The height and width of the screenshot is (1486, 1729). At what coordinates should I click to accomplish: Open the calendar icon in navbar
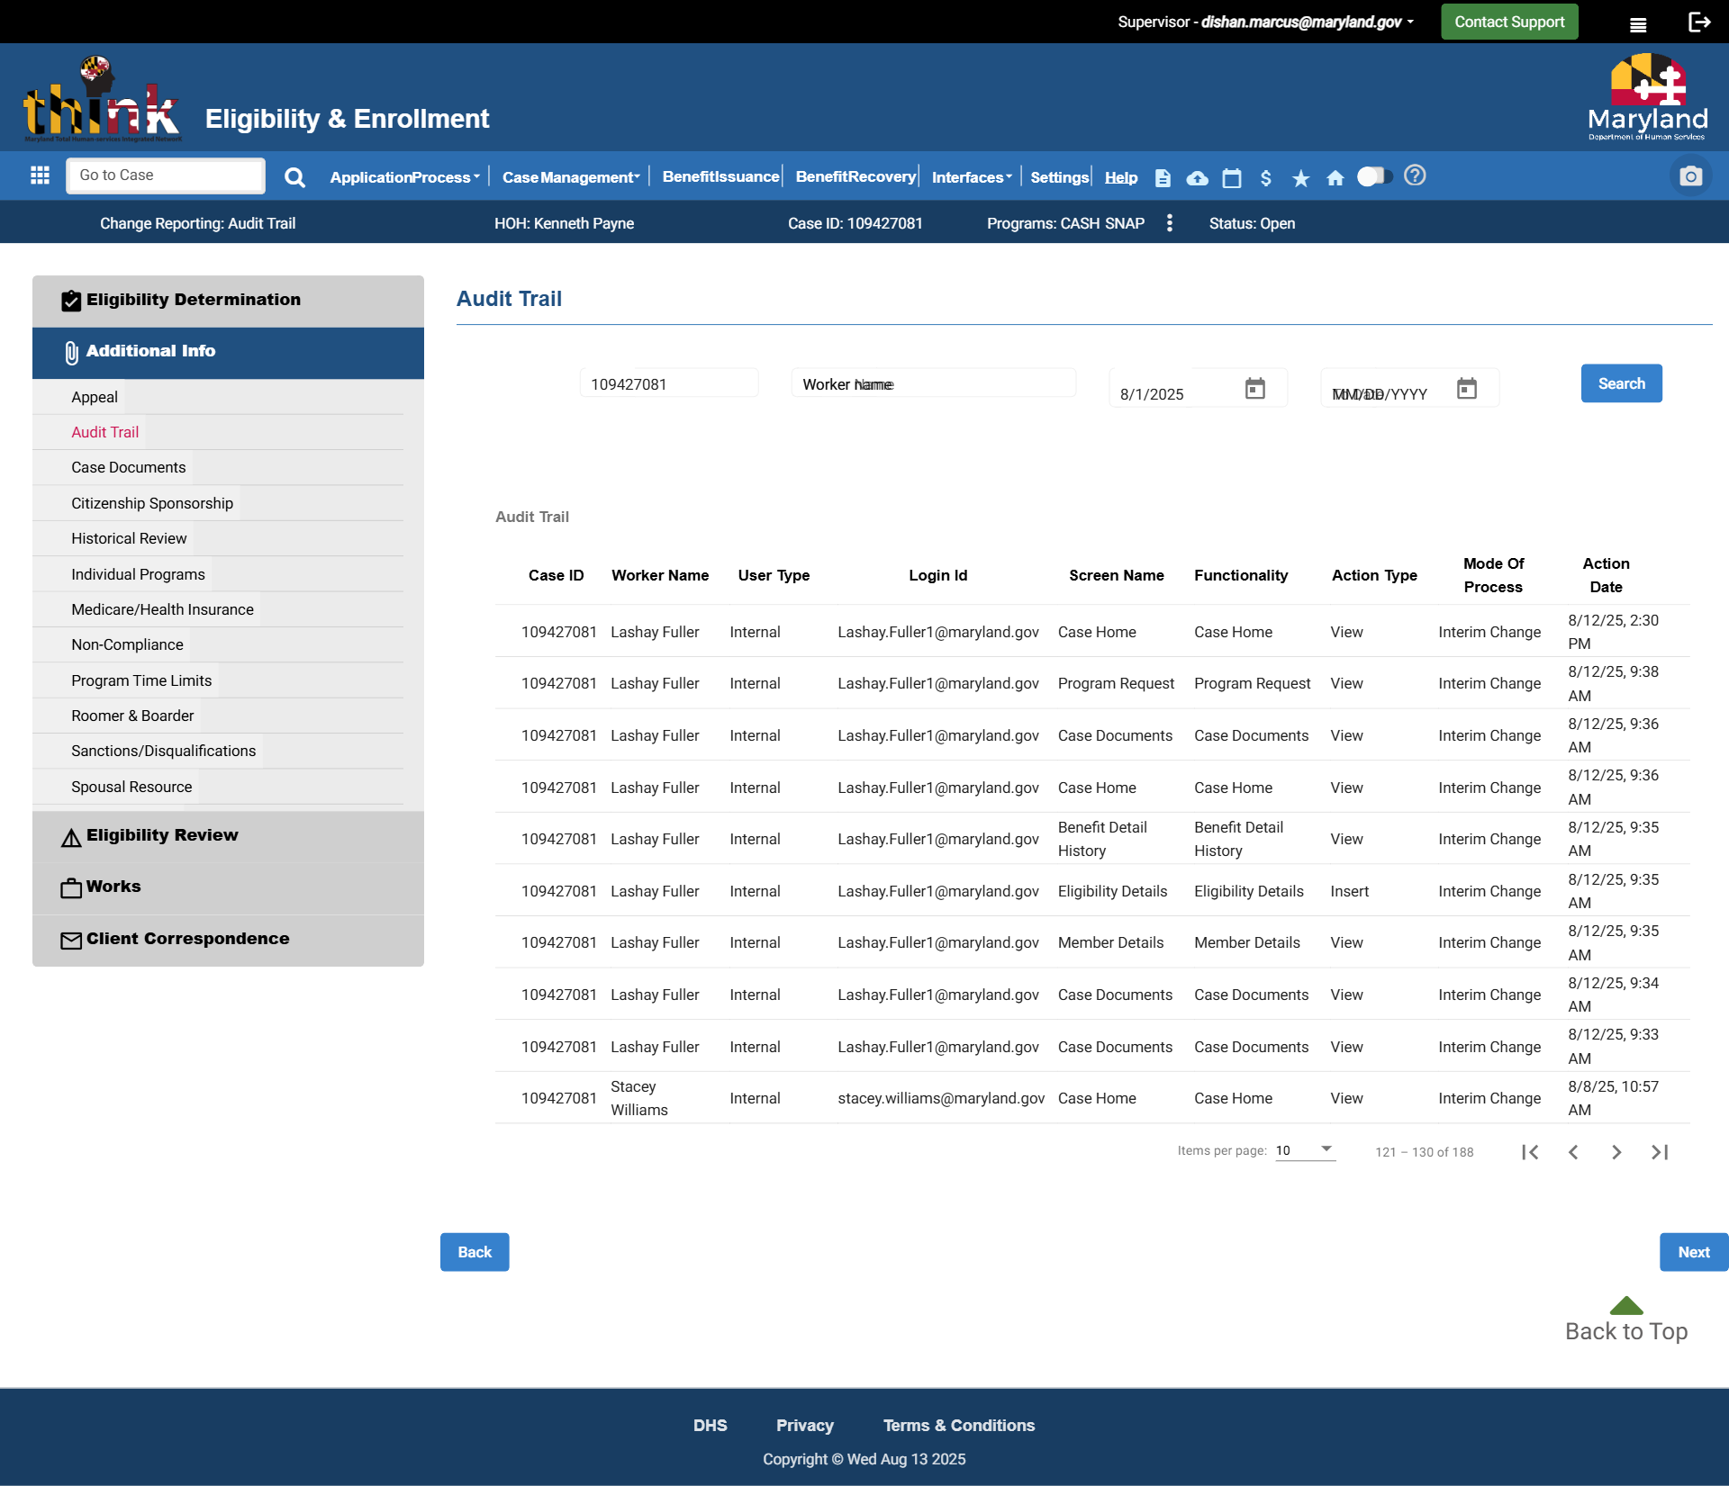[x=1231, y=178]
